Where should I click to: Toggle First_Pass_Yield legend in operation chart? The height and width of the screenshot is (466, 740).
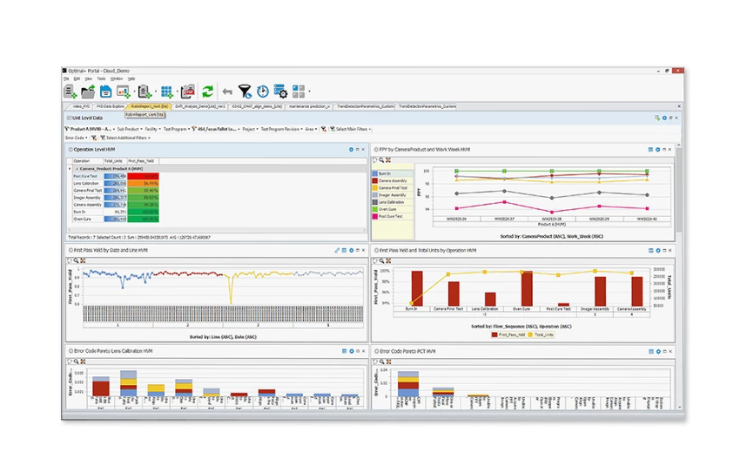click(x=508, y=334)
